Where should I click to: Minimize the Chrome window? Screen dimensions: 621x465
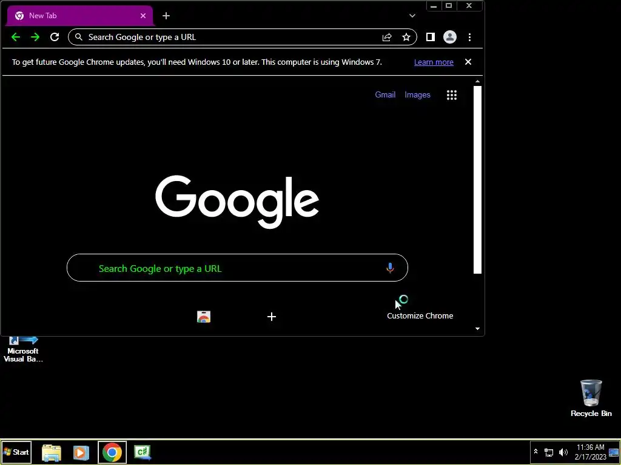(x=434, y=5)
